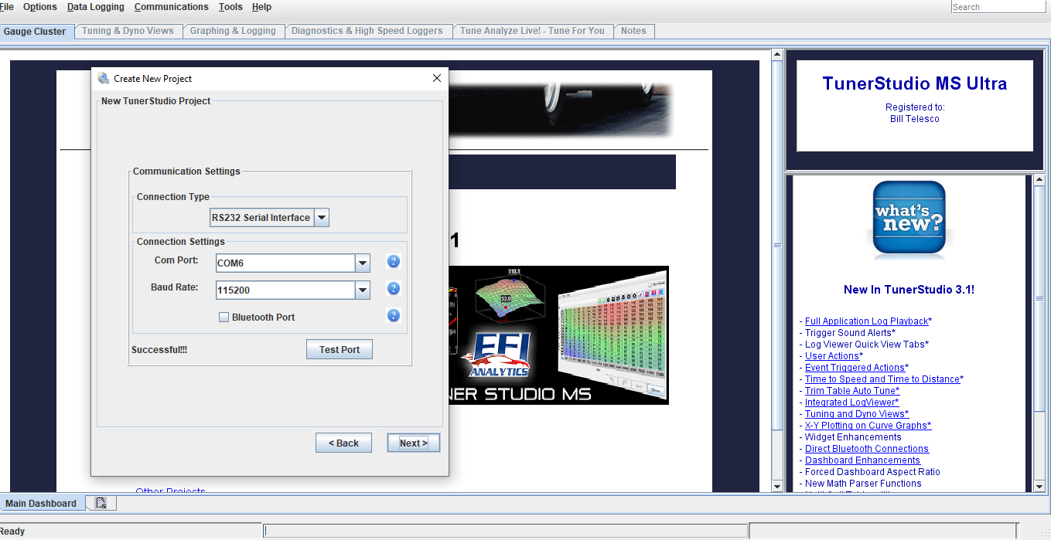The height and width of the screenshot is (540, 1051).
Task: Click New In TunerStudio 3.1! heading
Action: coord(909,290)
